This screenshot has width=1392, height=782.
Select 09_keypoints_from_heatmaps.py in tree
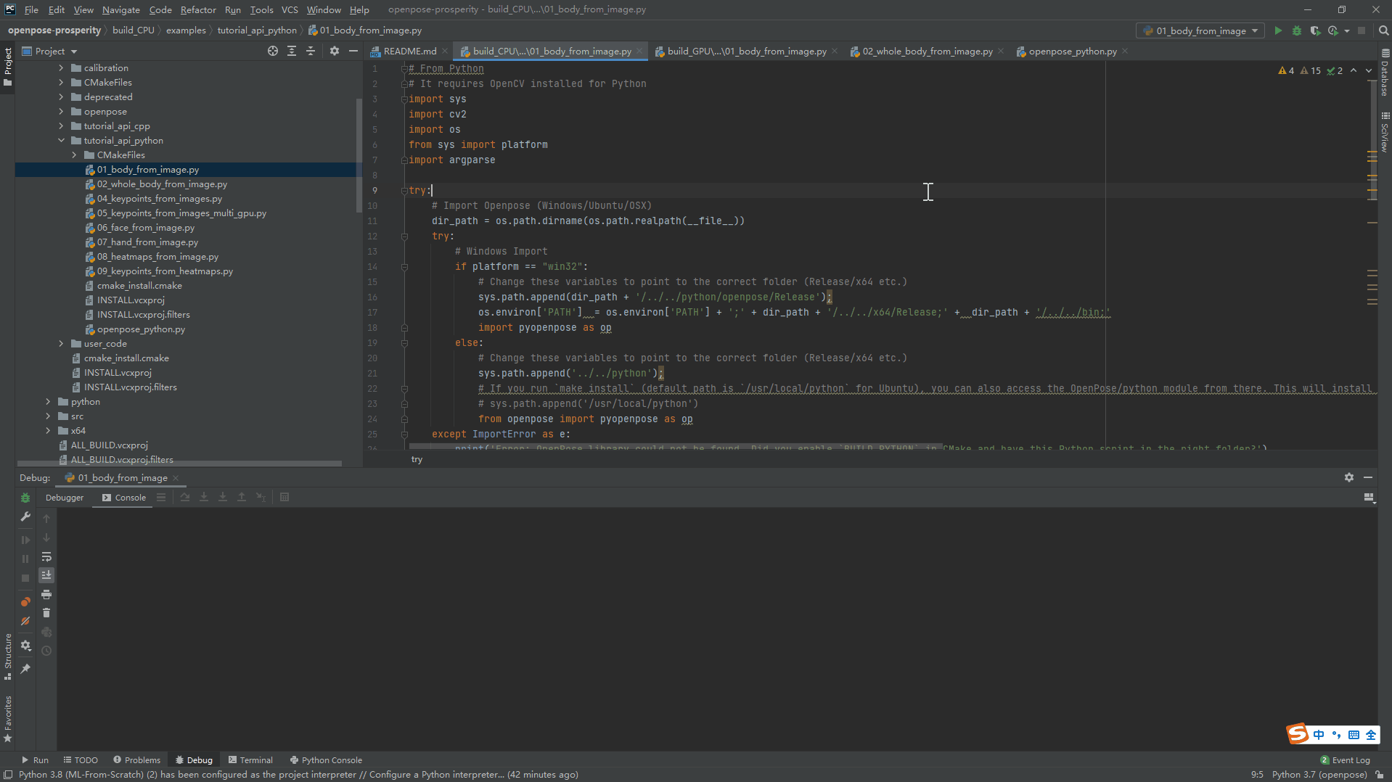click(x=165, y=271)
